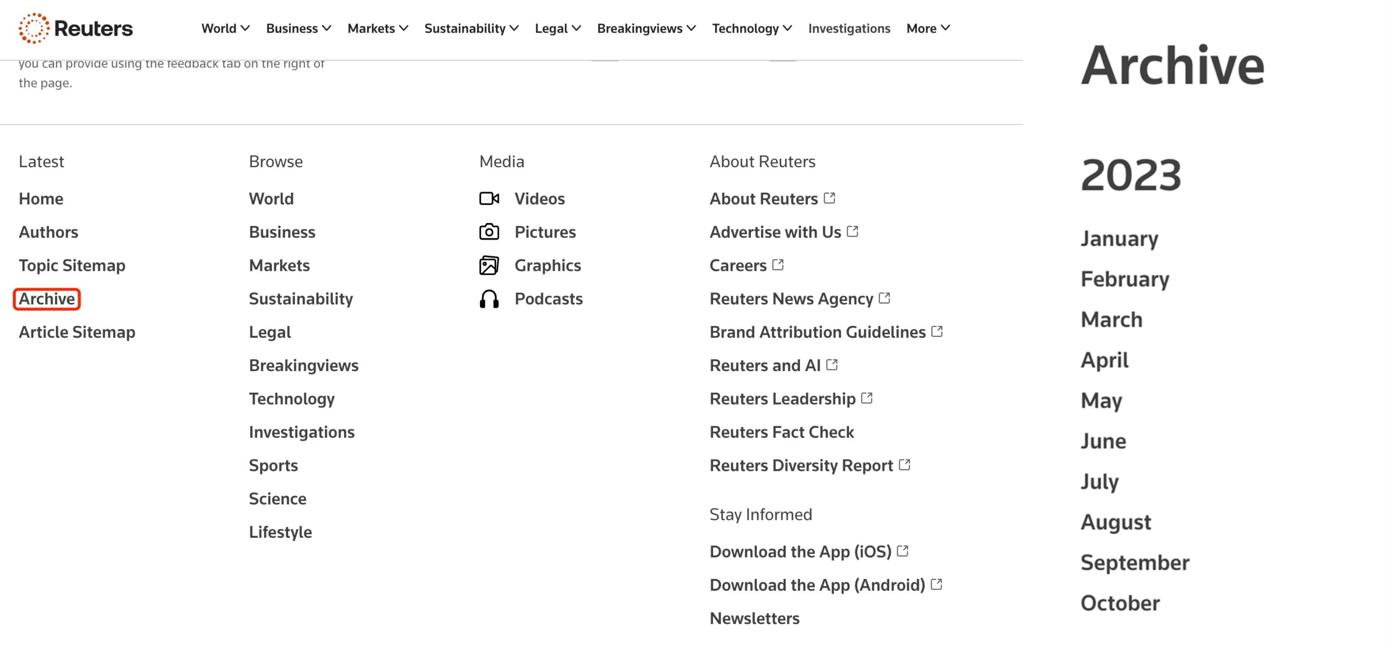Screen dimensions: 1386x651
Task: Select October in the 2023 archive
Action: point(1120,603)
